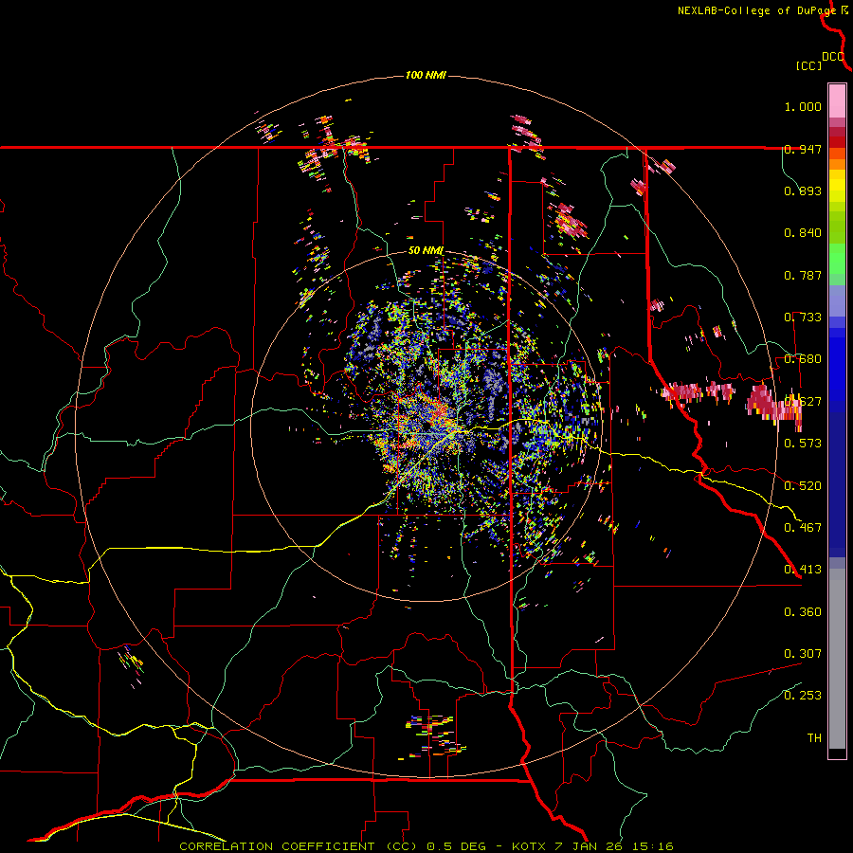Click the DCC label above the legend
Image resolution: width=853 pixels, height=853 pixels.
pos(833,57)
